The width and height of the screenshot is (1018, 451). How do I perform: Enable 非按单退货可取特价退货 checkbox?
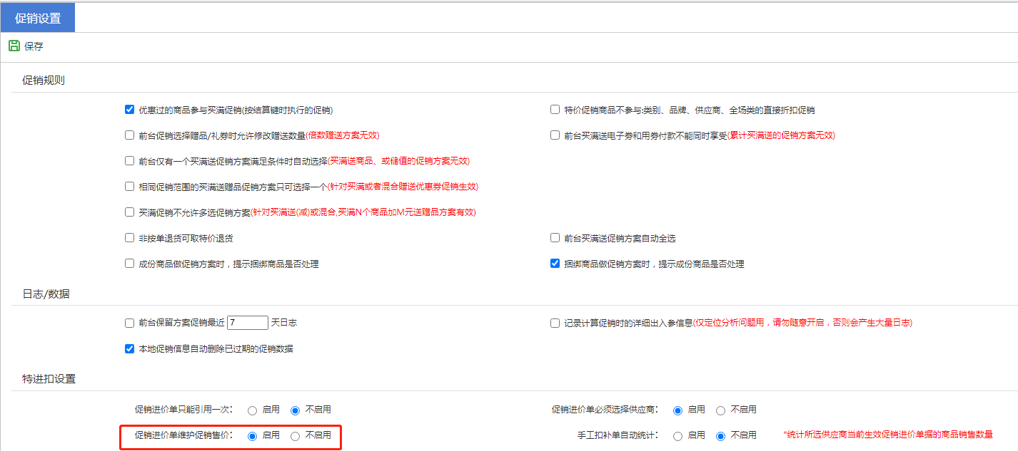click(x=129, y=238)
